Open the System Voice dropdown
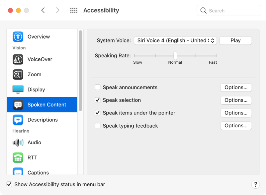 175,40
